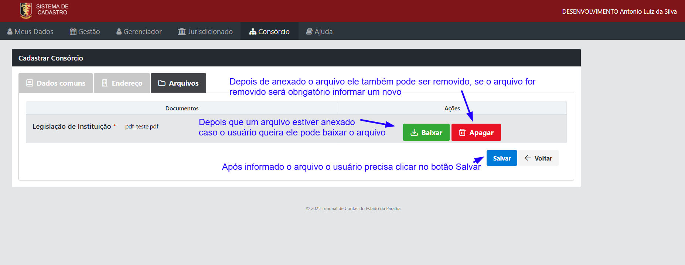Download the file with Baixar button

pyautogui.click(x=426, y=132)
